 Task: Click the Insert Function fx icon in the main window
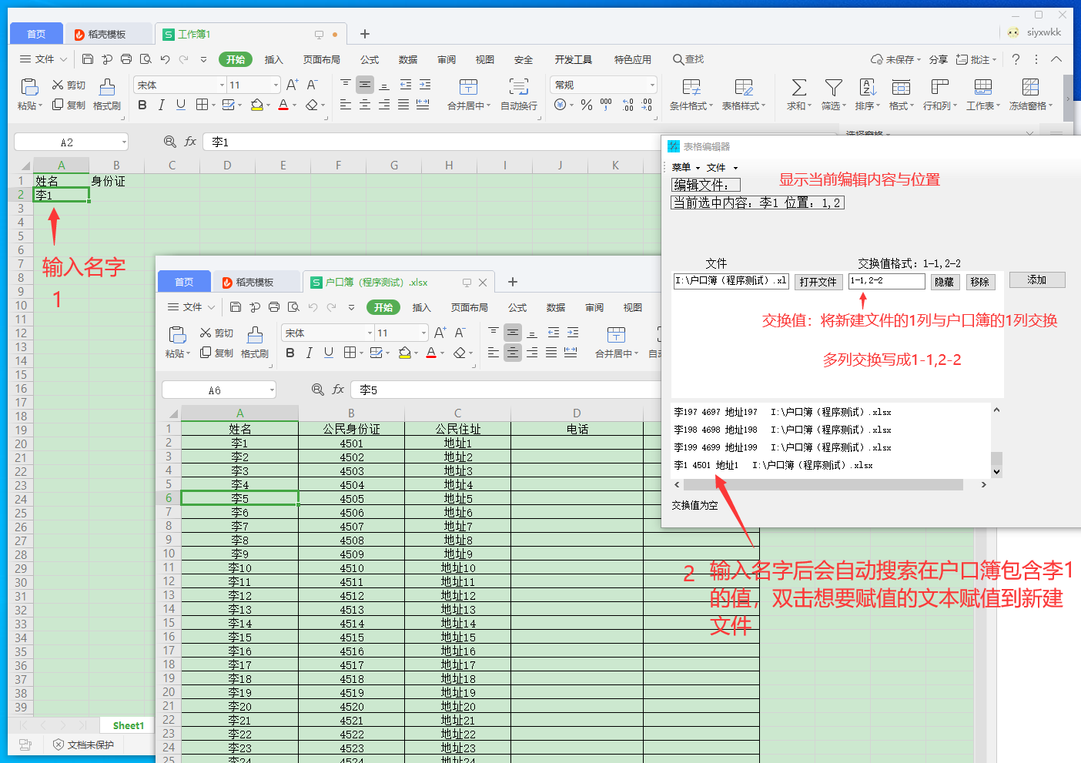click(190, 142)
